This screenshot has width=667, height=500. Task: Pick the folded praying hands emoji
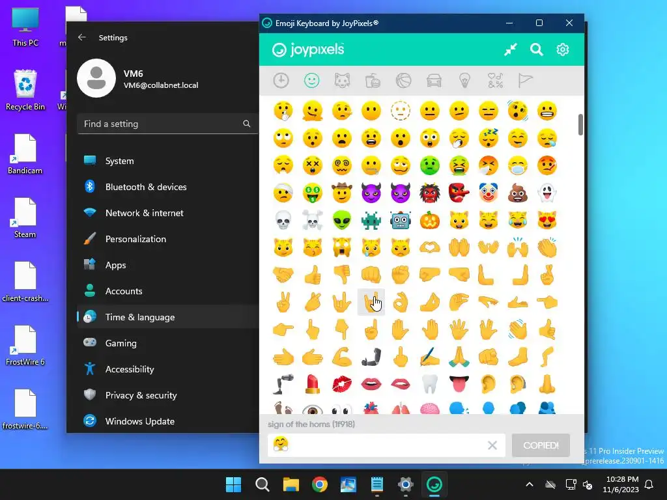(x=459, y=357)
